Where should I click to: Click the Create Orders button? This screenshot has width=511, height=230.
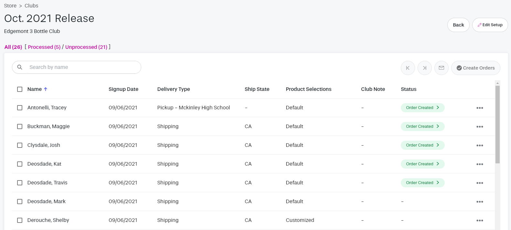pyautogui.click(x=475, y=68)
